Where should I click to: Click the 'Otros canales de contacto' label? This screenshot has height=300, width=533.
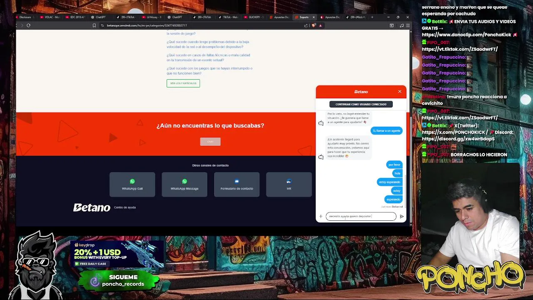pyautogui.click(x=210, y=165)
